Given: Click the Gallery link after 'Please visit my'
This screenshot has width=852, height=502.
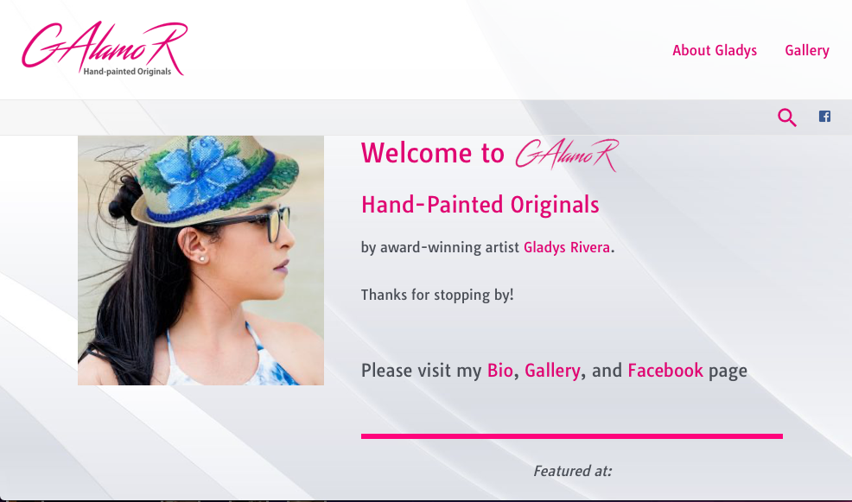Looking at the screenshot, I should pos(552,371).
